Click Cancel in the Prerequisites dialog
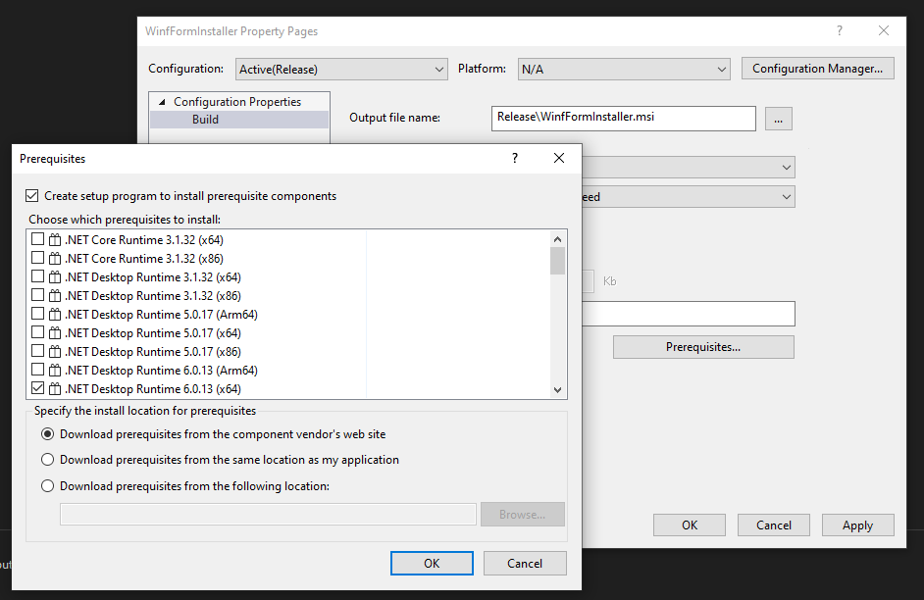Screen dimensions: 924x600 click(x=525, y=564)
